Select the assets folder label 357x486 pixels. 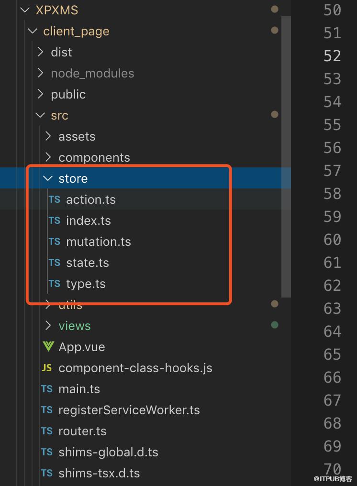point(77,136)
